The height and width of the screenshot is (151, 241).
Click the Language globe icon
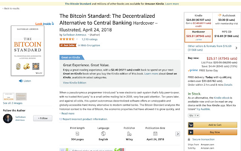tap(103, 134)
